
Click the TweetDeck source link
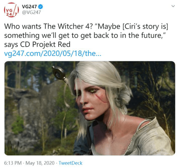click(x=70, y=163)
